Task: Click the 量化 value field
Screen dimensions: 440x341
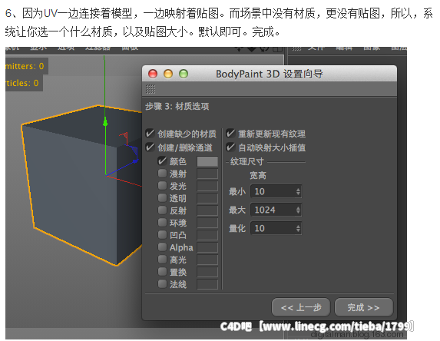Action: 276,228
